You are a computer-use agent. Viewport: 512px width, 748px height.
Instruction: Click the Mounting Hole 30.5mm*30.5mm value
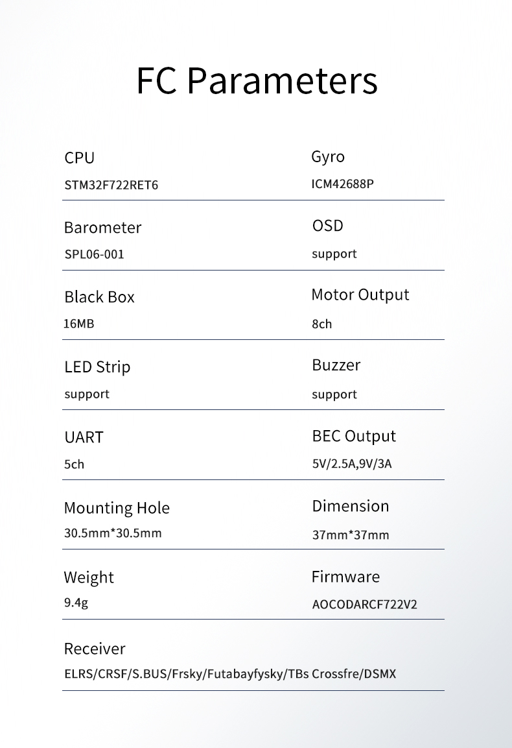pos(113,533)
